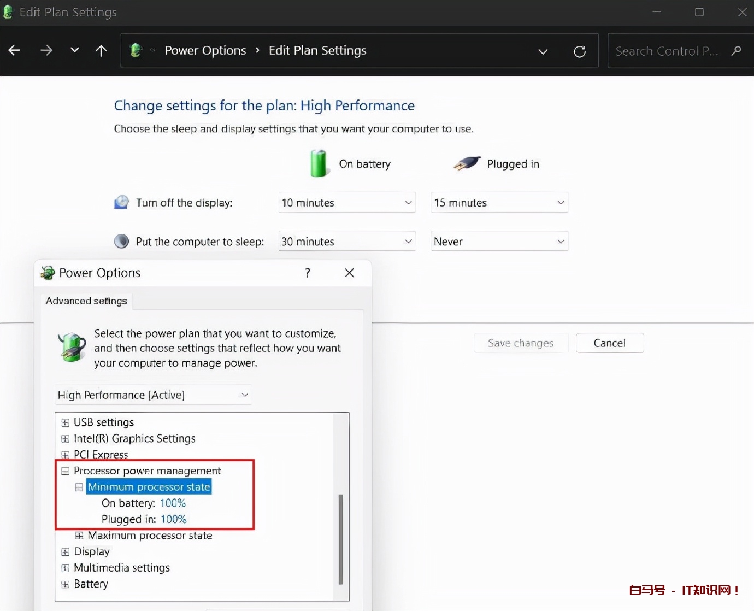Screen dimensions: 754x611
Task: Click Power Options in the breadcrumb
Action: (205, 51)
